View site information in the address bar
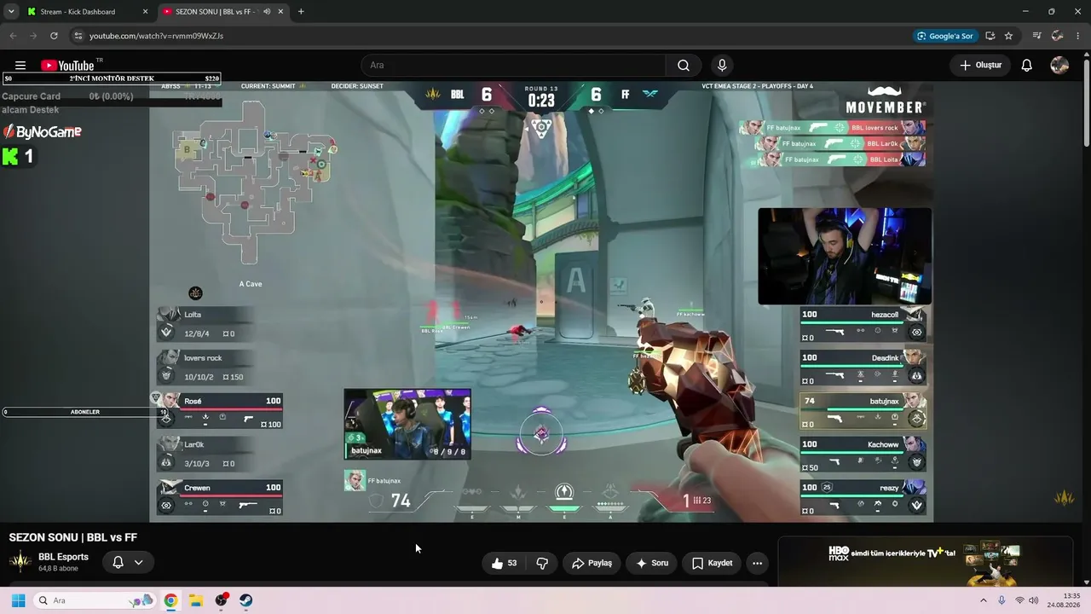This screenshot has width=1091, height=614. click(x=78, y=36)
